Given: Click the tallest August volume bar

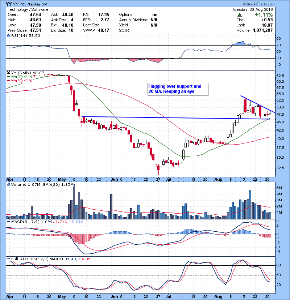Looking at the screenshot, I should click(x=250, y=205).
